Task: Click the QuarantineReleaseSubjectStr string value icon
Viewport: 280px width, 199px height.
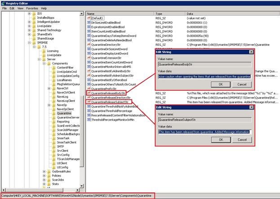Action: tap(89, 102)
